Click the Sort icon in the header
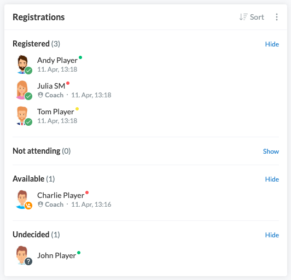Viewport: 291px width, 280px height. tap(243, 17)
